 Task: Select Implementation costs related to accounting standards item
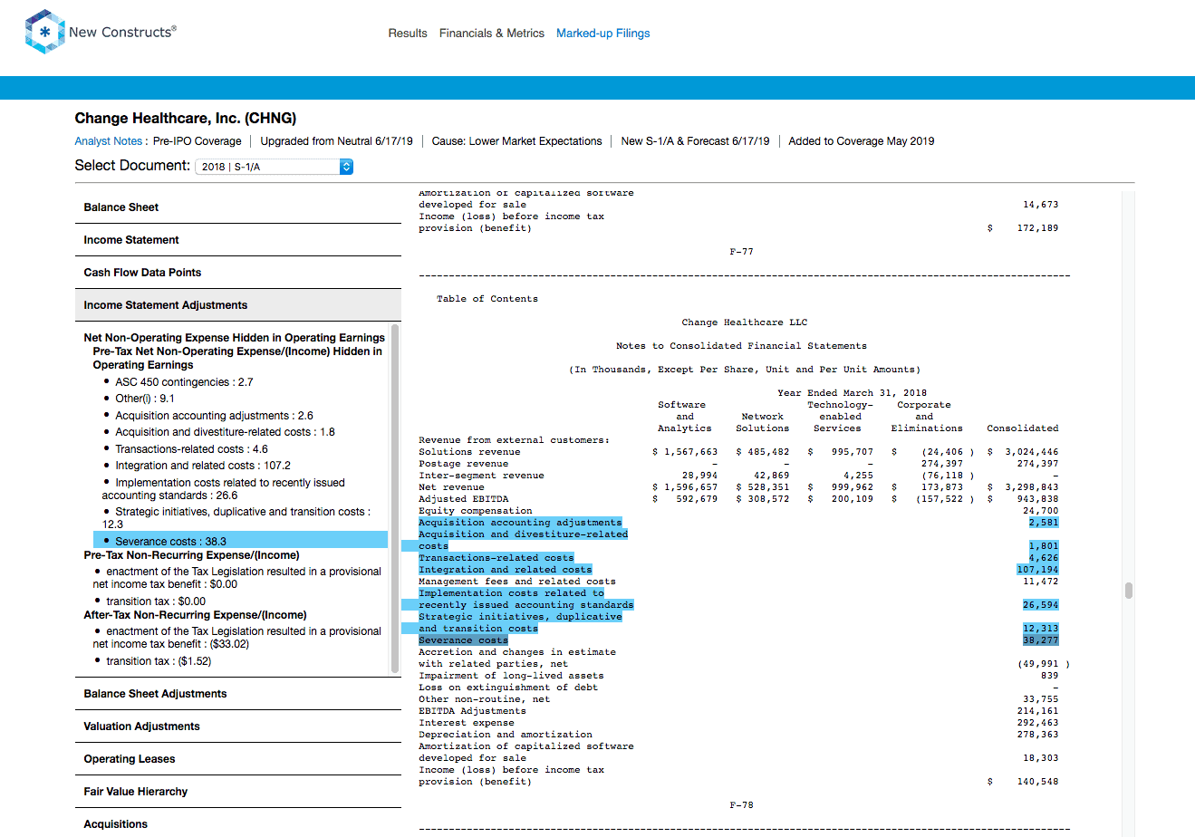pyautogui.click(x=224, y=489)
